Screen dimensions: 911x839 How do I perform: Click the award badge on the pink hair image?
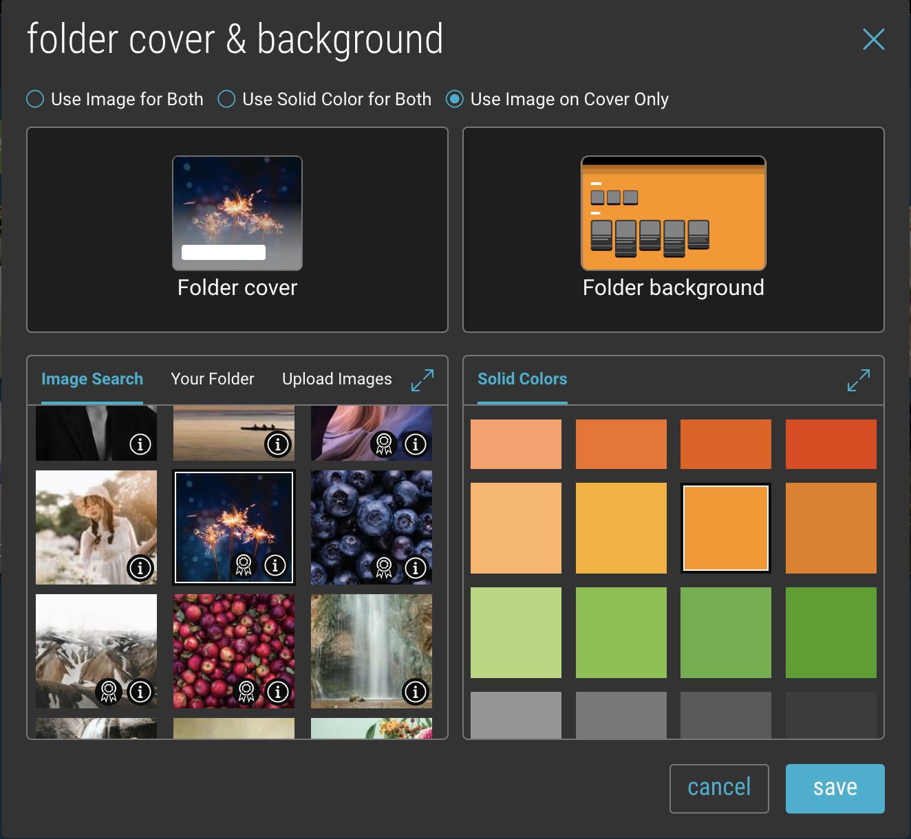[x=383, y=444]
